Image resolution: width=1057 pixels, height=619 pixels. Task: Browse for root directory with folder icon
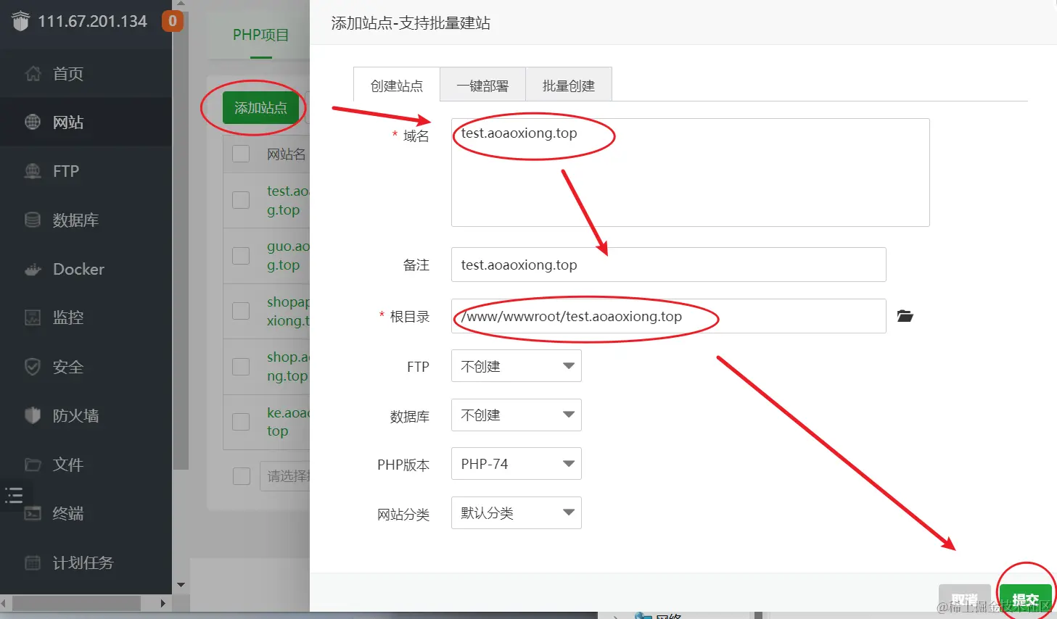pos(905,316)
